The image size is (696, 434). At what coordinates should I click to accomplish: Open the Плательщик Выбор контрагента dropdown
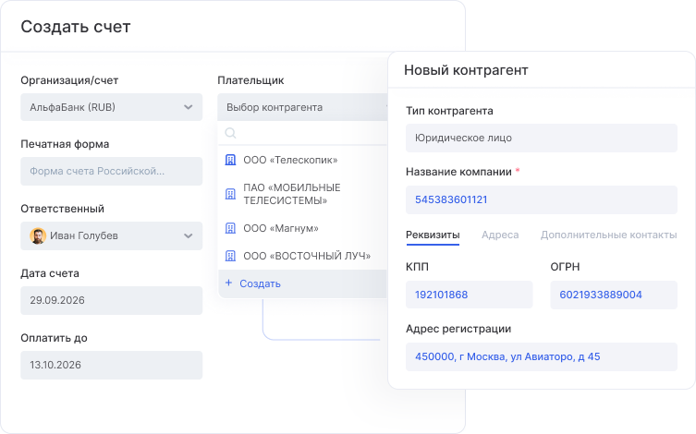pos(301,107)
